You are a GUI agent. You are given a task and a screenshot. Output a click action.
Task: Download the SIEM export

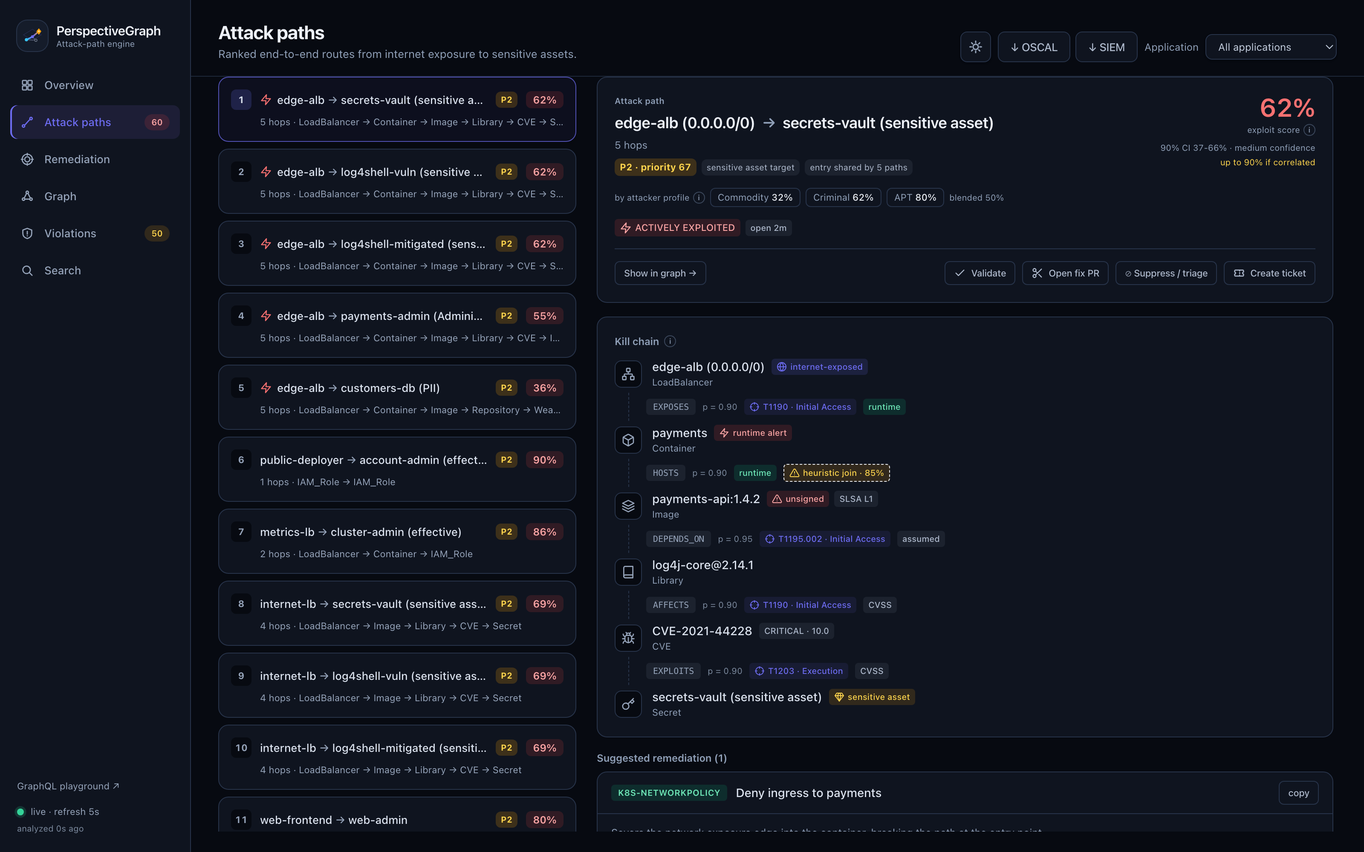click(x=1106, y=47)
